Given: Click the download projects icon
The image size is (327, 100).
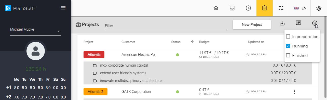Looking at the screenshot, I should tap(282, 23).
